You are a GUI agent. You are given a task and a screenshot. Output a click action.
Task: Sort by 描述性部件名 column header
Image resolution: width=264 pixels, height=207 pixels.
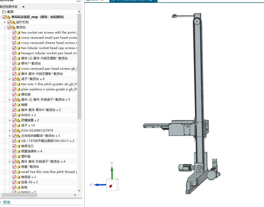point(9,6)
